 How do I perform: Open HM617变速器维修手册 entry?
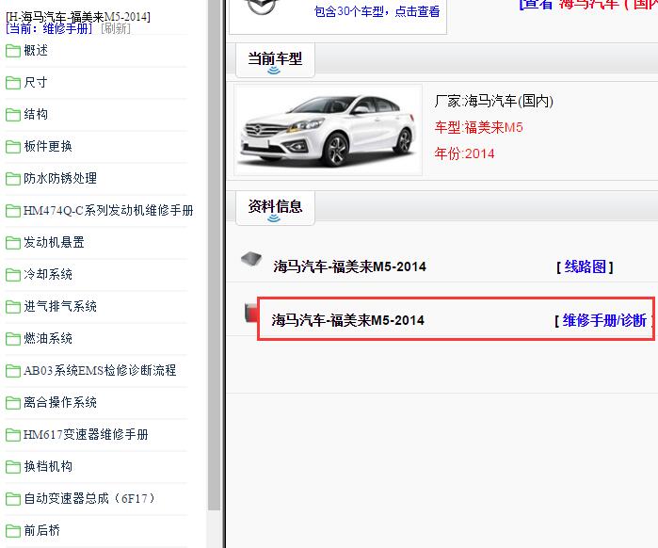coord(86,434)
